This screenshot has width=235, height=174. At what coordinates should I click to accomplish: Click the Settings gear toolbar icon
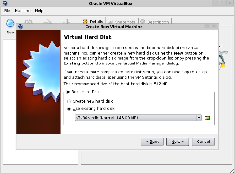[x=29, y=21]
